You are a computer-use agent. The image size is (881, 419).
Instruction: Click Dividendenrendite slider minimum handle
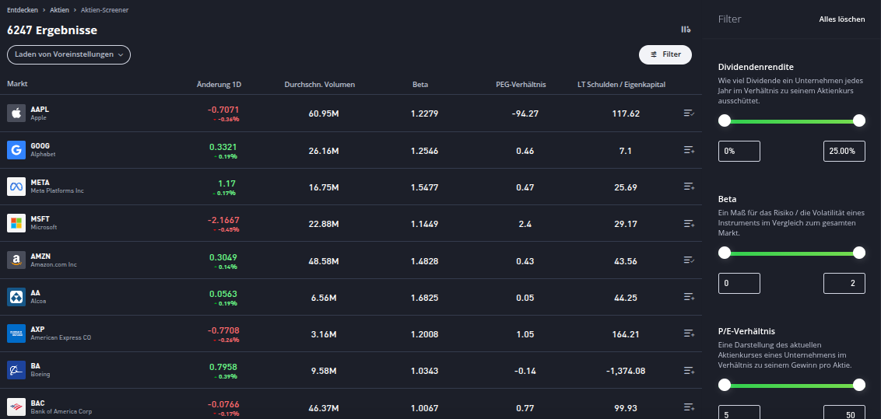pyautogui.click(x=725, y=120)
